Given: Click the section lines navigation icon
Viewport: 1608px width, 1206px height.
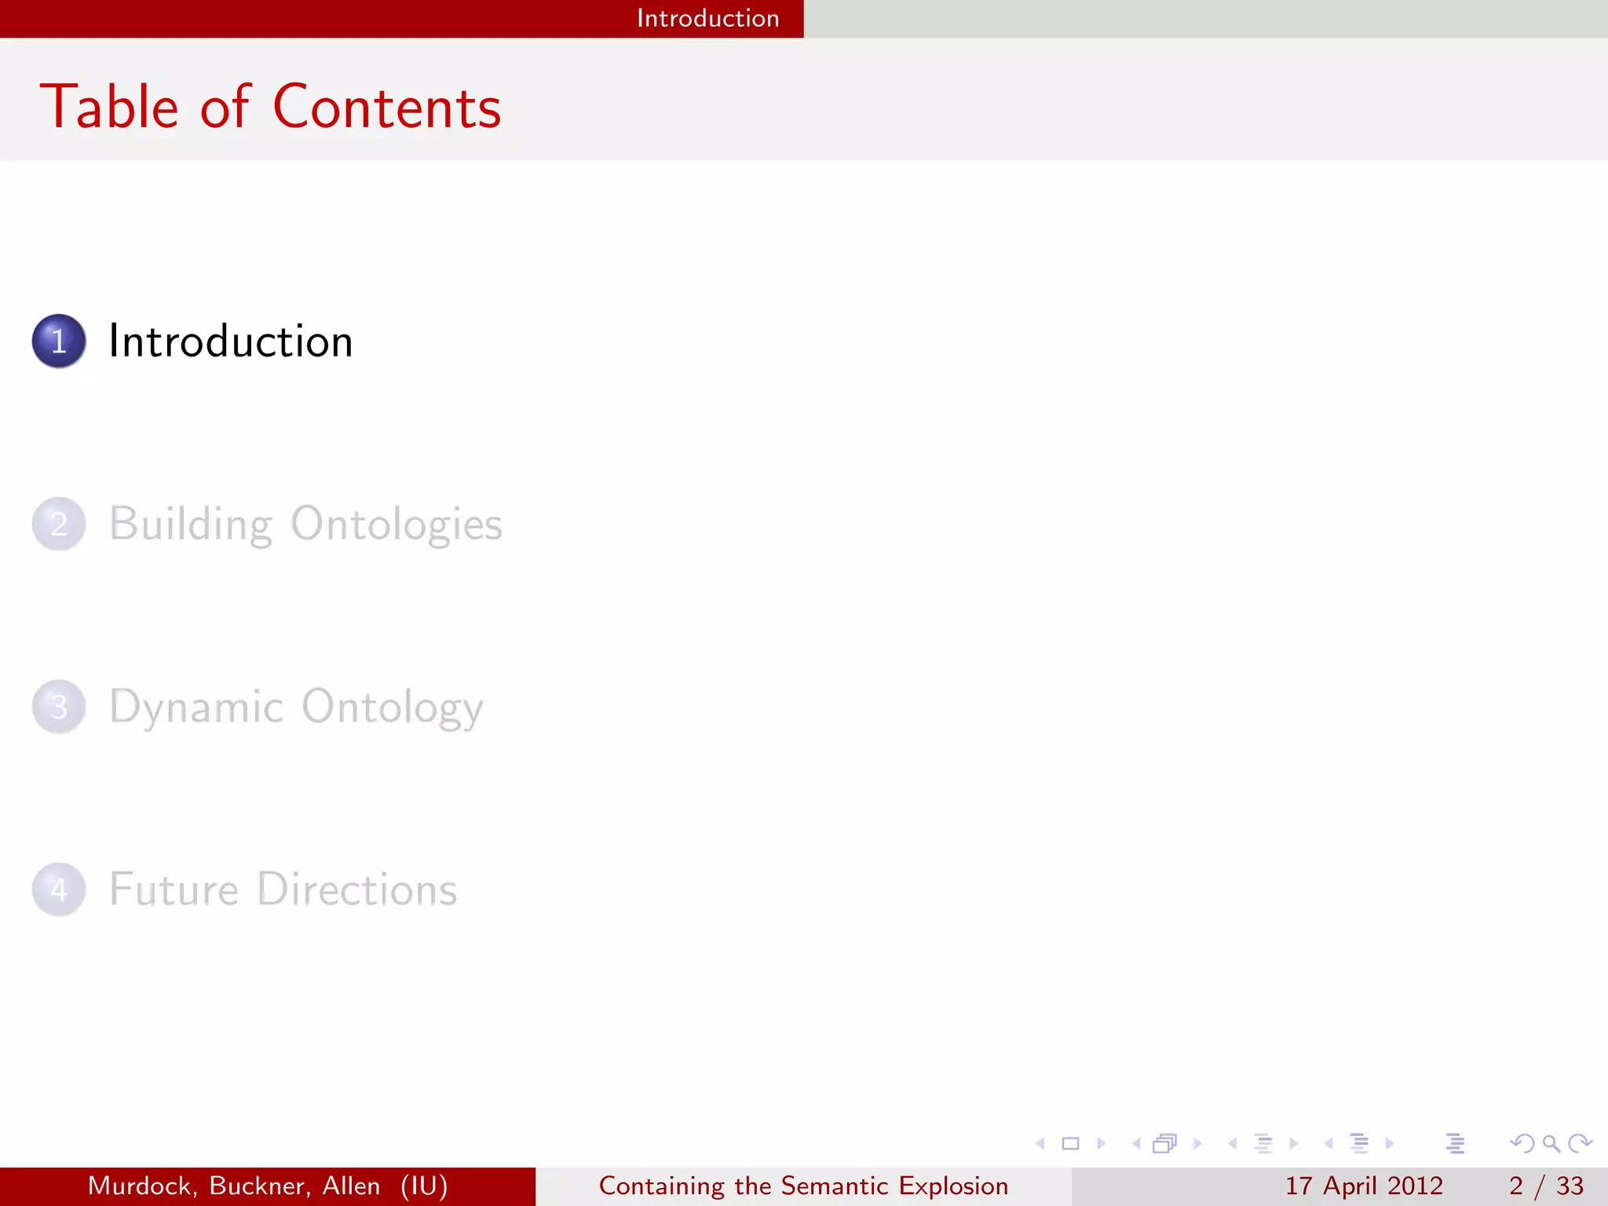Looking at the screenshot, I should (1359, 1144).
